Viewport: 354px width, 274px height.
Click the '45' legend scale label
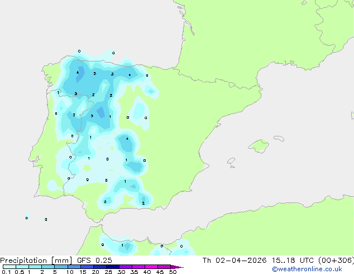[x=160, y=272]
